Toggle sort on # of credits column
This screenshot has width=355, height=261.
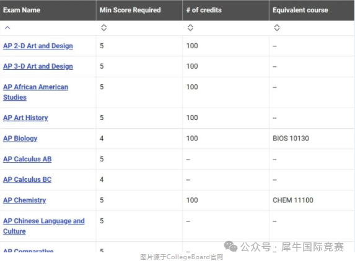point(190,28)
